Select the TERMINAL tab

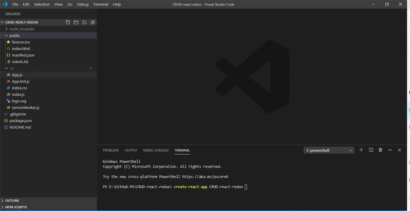[x=182, y=150]
